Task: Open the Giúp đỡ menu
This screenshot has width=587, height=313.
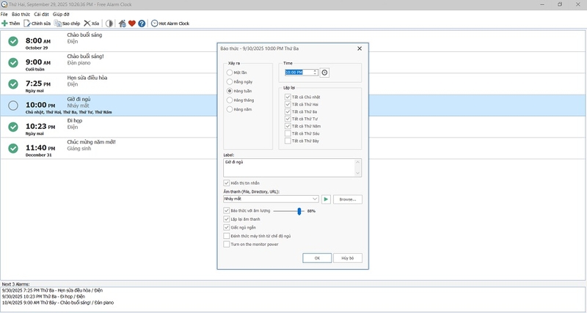Action: point(61,14)
